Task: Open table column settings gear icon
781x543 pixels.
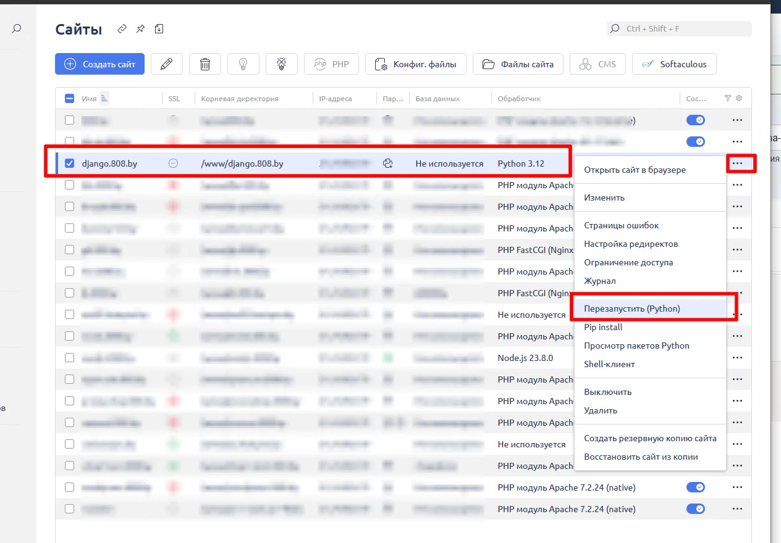Action: coord(739,98)
